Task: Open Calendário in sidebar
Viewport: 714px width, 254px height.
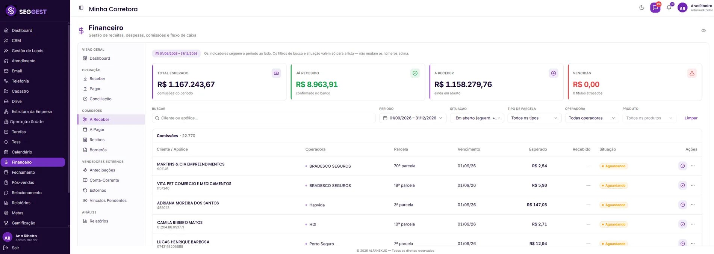Action: [33, 152]
